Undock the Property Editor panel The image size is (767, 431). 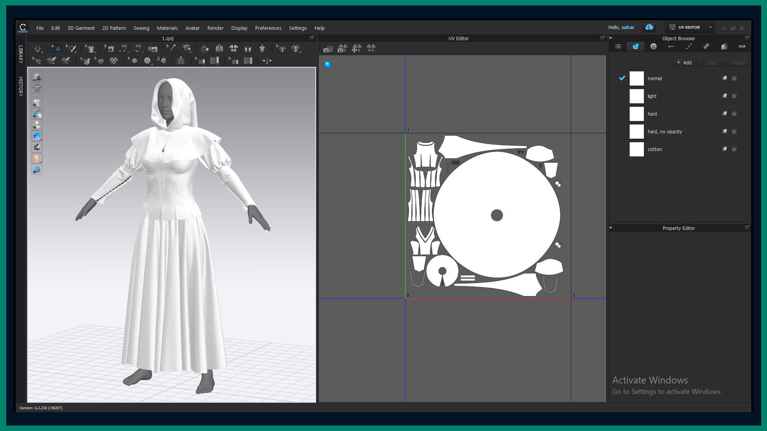[x=747, y=227]
